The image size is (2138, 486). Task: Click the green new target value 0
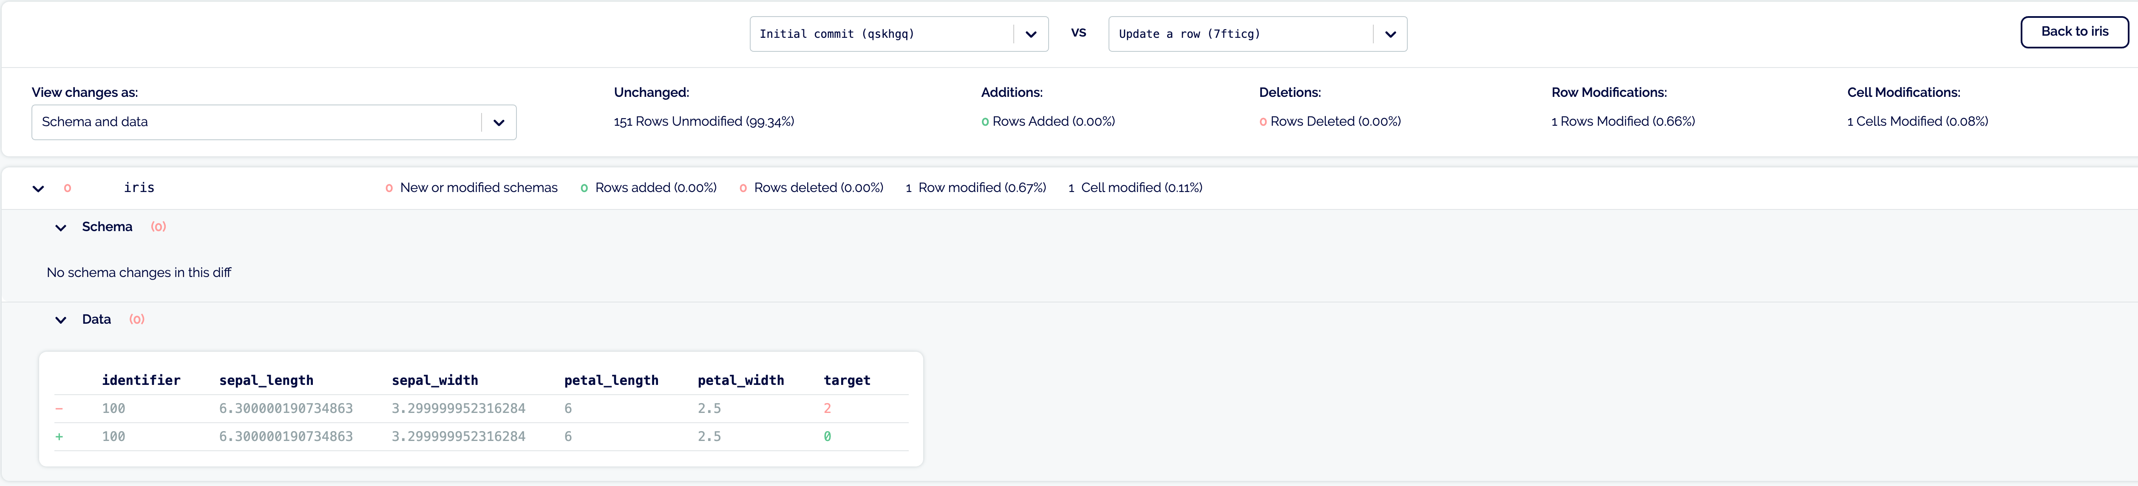tap(828, 437)
